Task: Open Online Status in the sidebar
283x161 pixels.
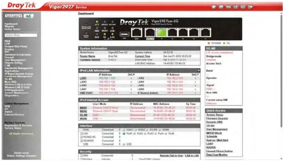Action: (12, 29)
